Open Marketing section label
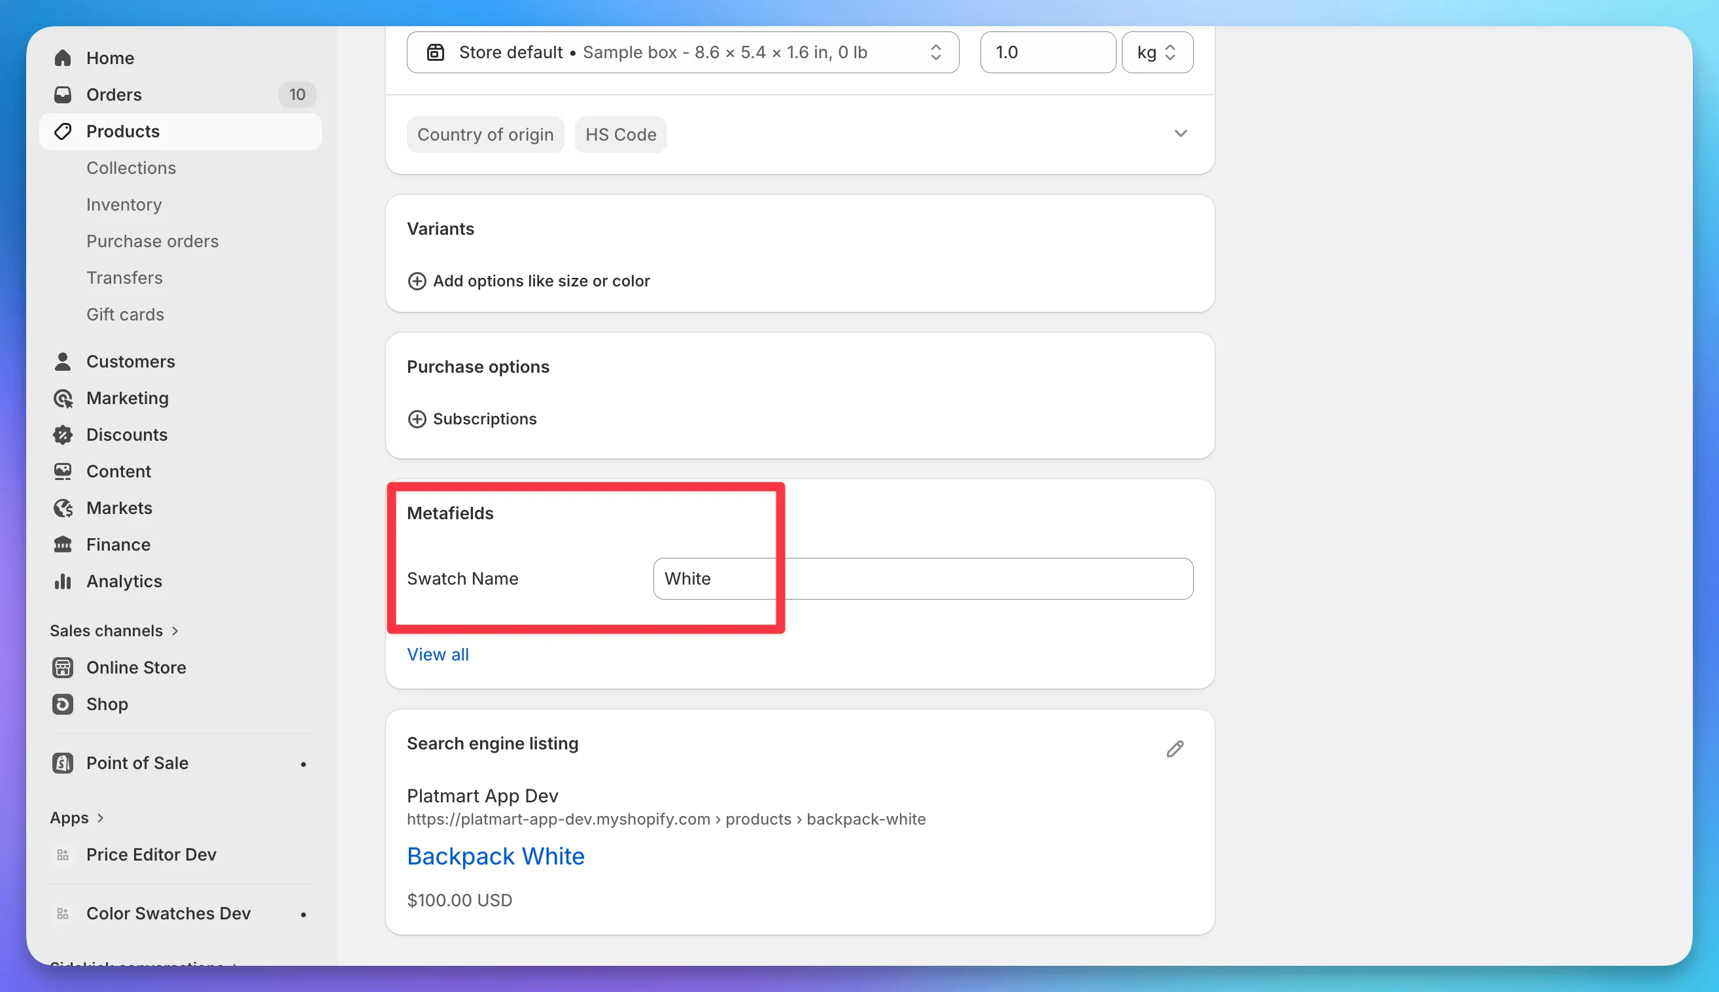Viewport: 1719px width, 992px height. pyautogui.click(x=128, y=399)
